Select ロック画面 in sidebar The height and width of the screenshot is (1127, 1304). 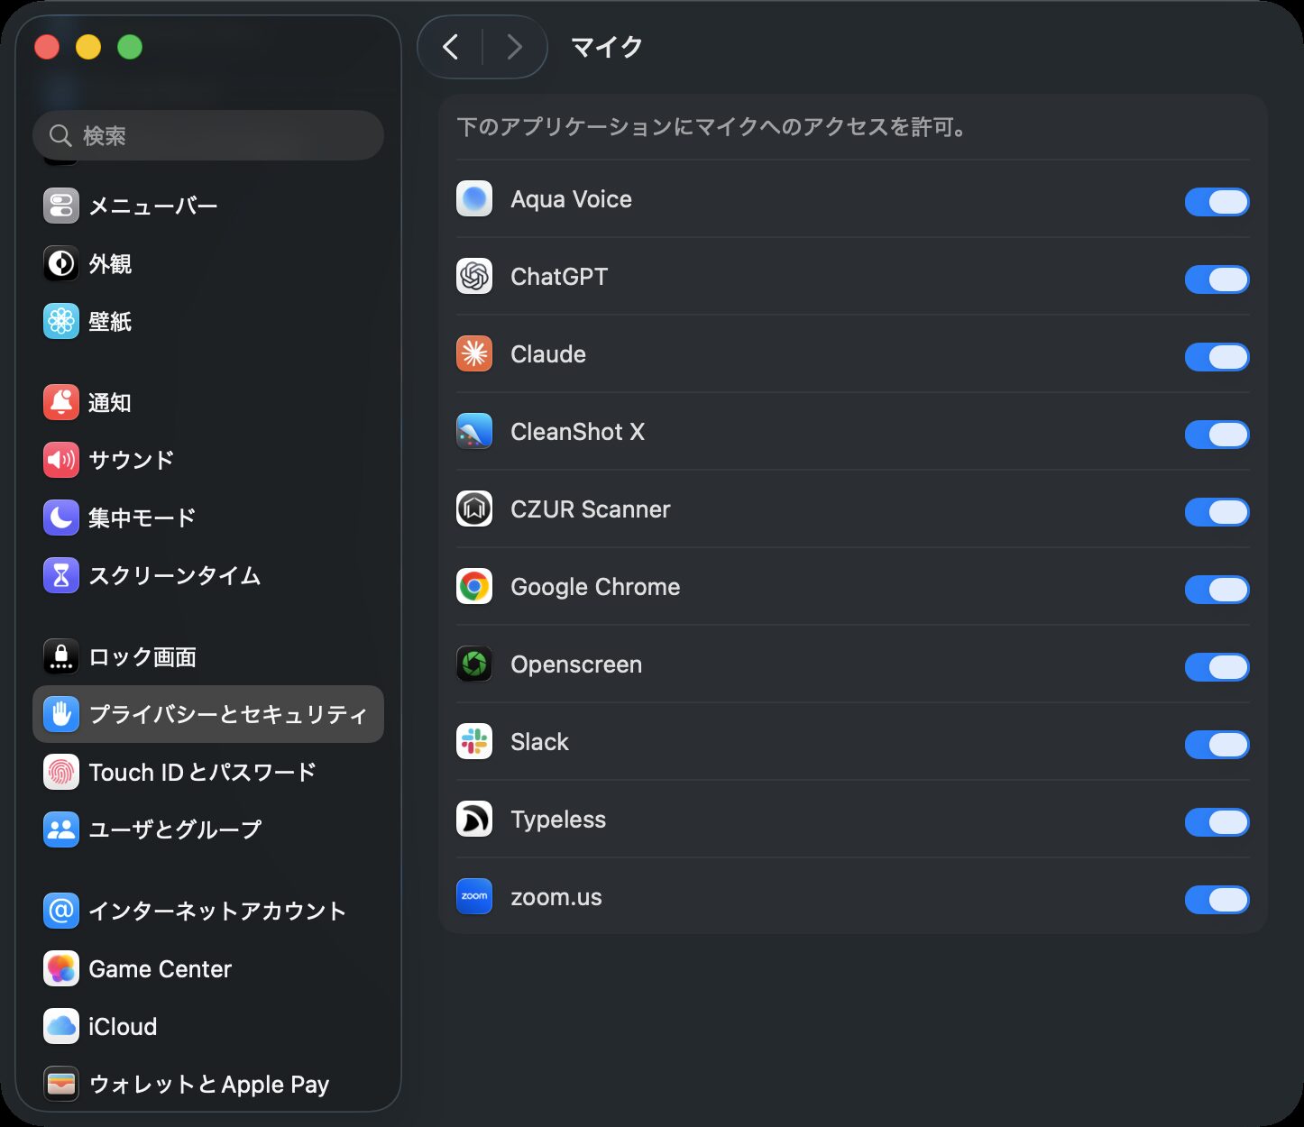pyautogui.click(x=208, y=656)
